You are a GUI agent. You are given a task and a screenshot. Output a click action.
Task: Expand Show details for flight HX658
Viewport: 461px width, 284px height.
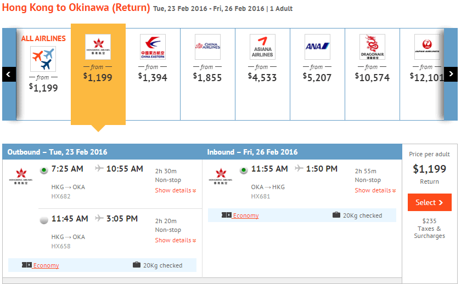pos(175,240)
